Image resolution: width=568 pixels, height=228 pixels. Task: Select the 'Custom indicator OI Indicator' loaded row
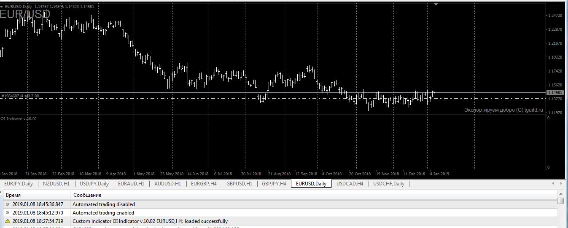pyautogui.click(x=280, y=221)
